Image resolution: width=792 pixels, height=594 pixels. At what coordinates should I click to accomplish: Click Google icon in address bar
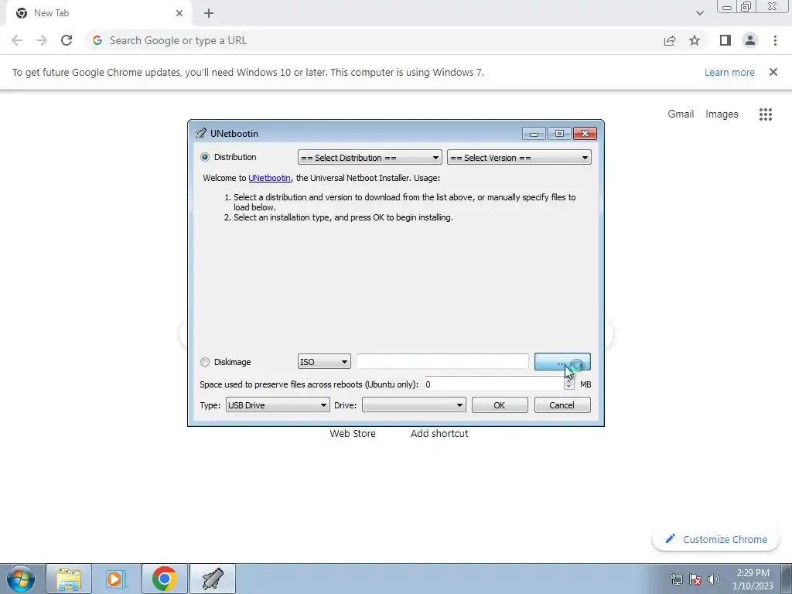pos(97,40)
